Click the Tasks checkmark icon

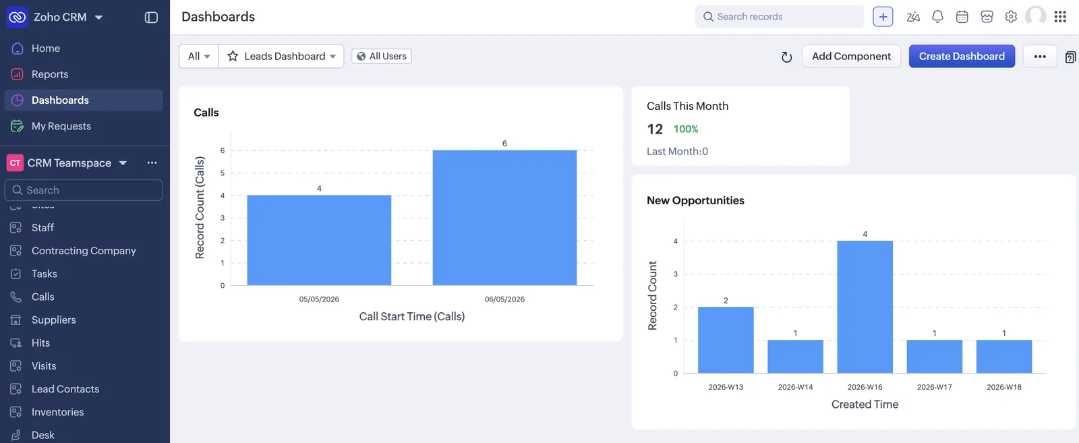pyautogui.click(x=16, y=274)
